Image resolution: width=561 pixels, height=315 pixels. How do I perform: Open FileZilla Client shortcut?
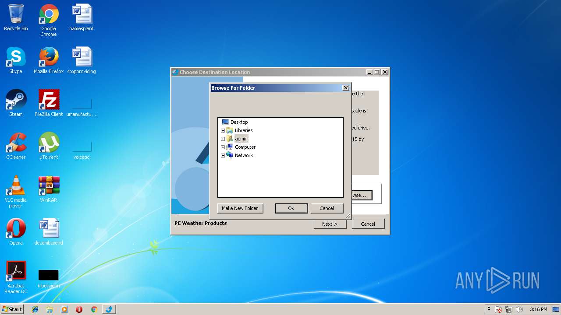tap(49, 103)
